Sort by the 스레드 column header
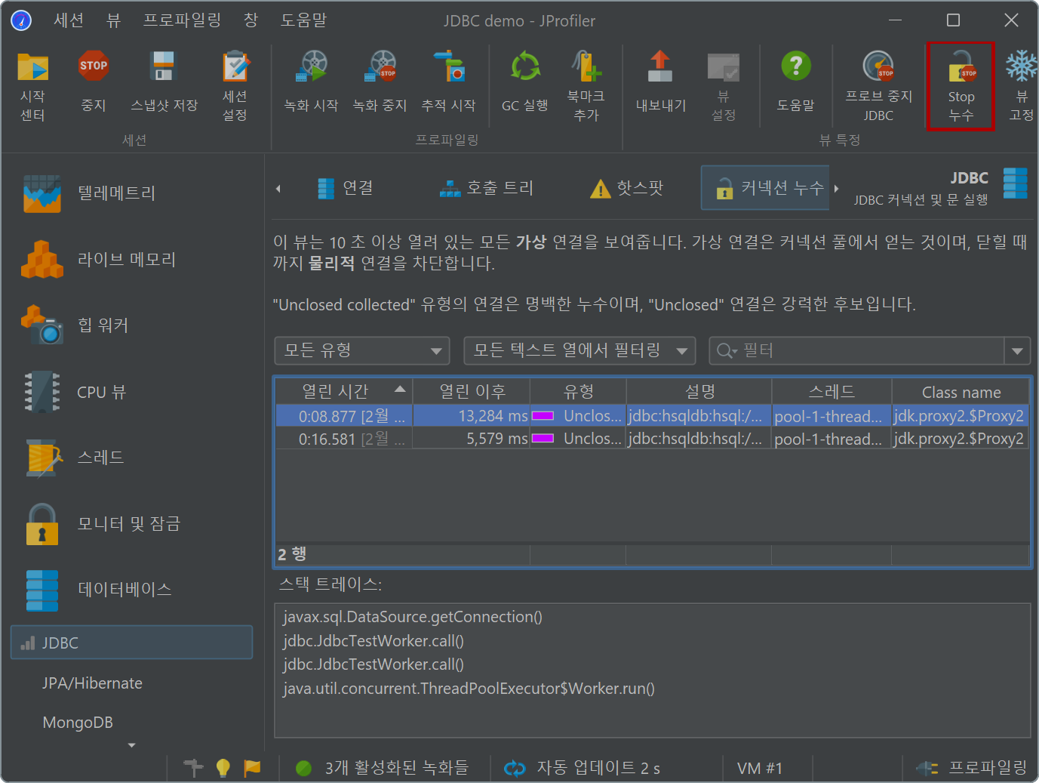Viewport: 1039px width, 783px height. tap(832, 392)
